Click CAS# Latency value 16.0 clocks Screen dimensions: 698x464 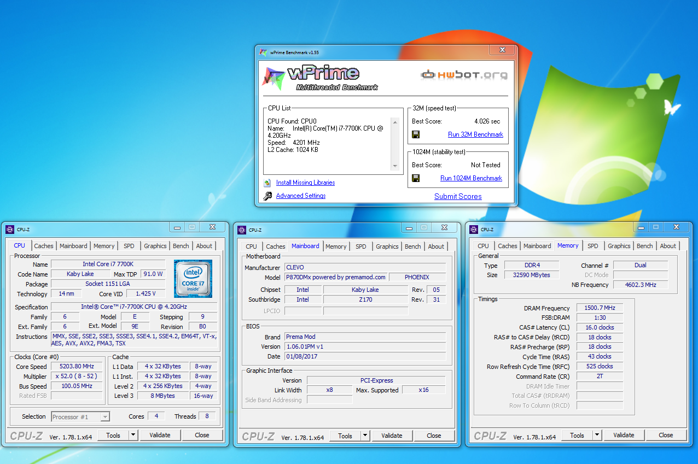[x=600, y=327]
